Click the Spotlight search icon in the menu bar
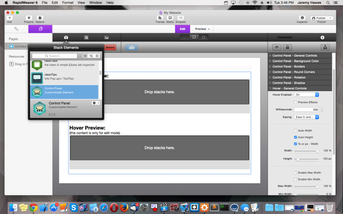 tap(328, 2)
